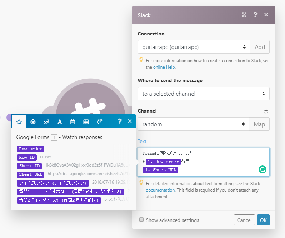Open the Connection dropdown showing guitarrapc
The width and height of the screenshot is (285, 238).
point(194,47)
